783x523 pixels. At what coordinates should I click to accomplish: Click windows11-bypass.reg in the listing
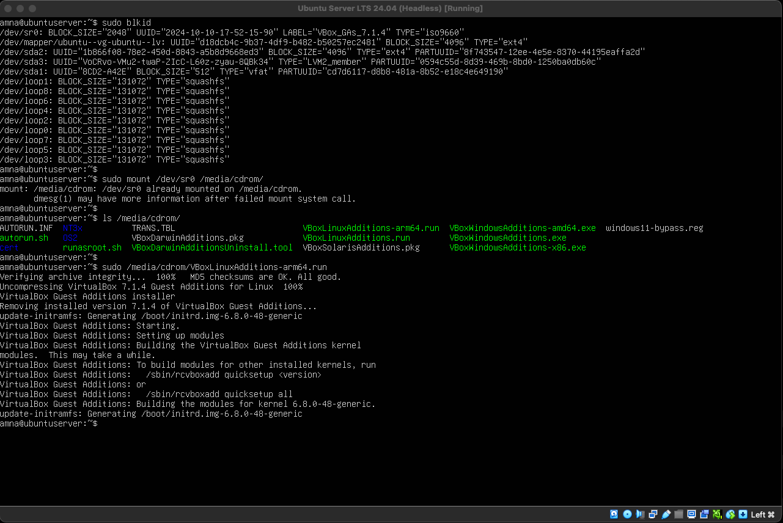(x=655, y=228)
